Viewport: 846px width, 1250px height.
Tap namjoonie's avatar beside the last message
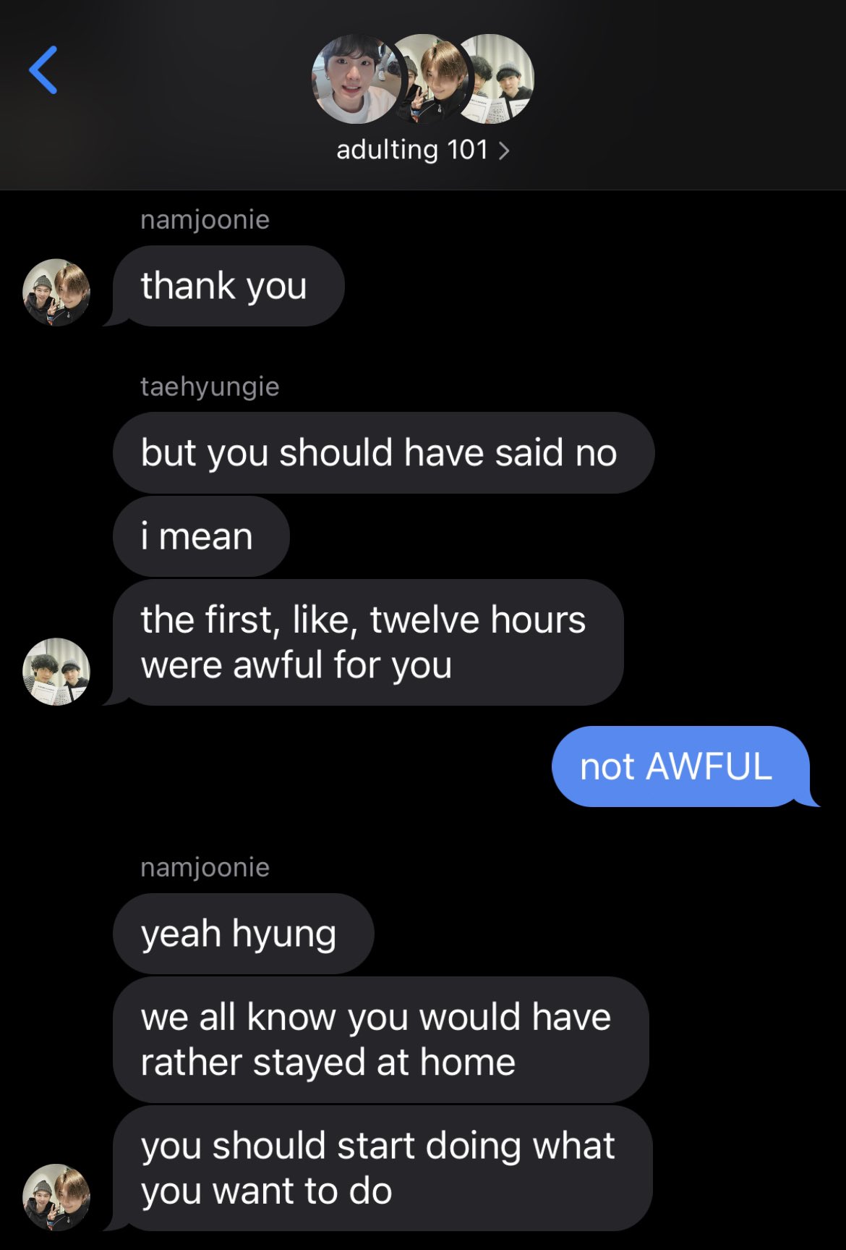pyautogui.click(x=56, y=1197)
